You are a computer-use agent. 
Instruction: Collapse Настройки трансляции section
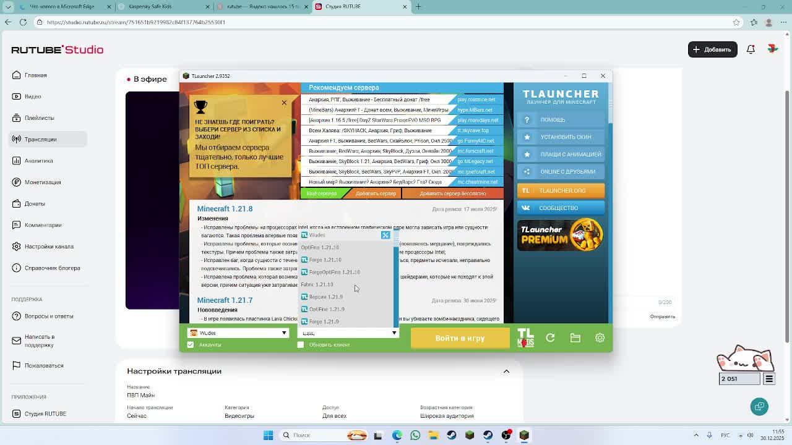click(506, 371)
